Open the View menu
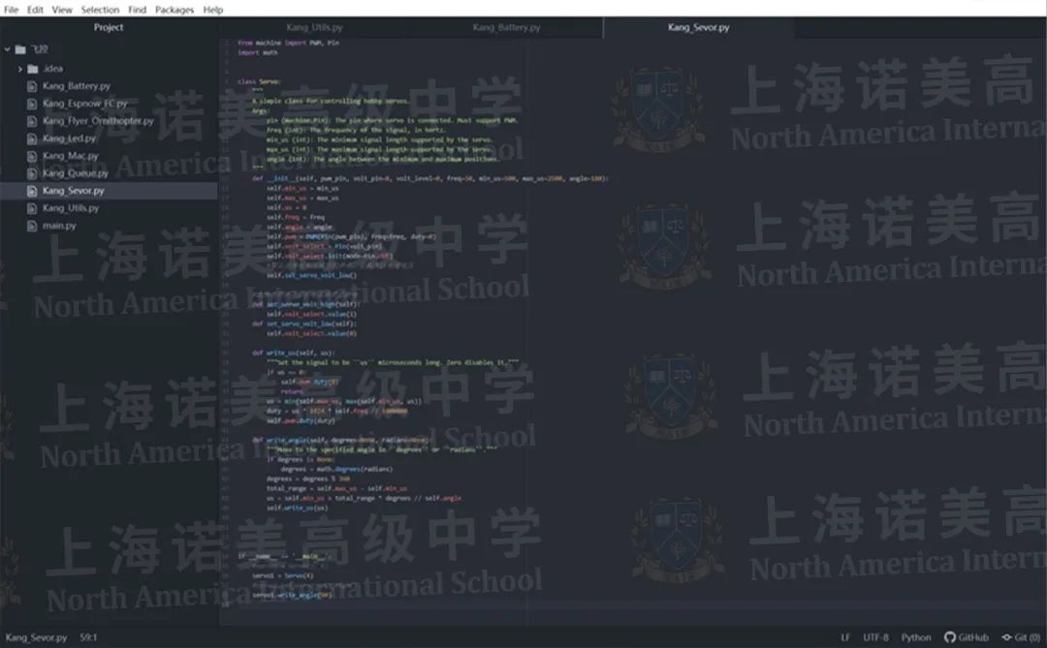 [x=62, y=10]
